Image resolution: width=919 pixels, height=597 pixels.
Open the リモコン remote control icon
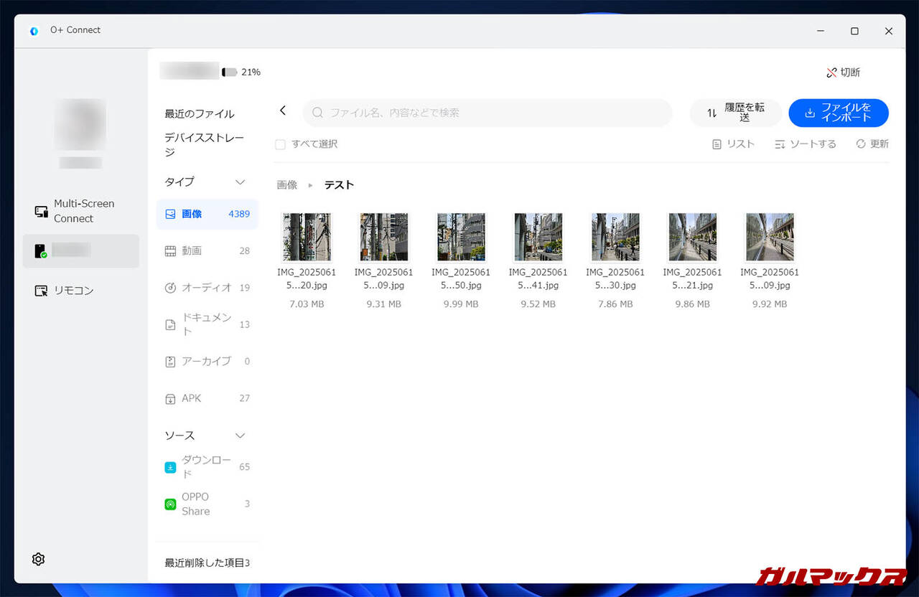pos(42,291)
